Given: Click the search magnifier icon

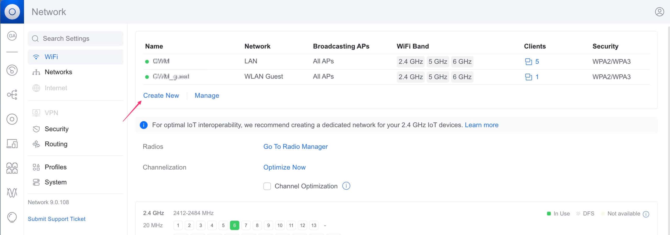Looking at the screenshot, I should (x=35, y=39).
